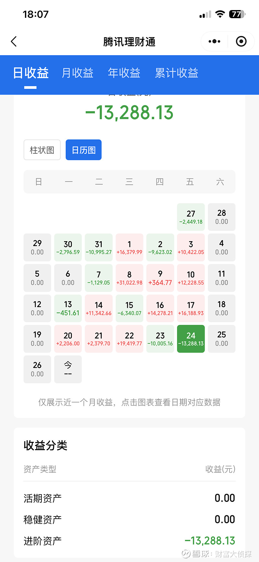Tap the 进阶资产 value -13,288.13
This screenshot has height=562, width=259.
[210, 541]
